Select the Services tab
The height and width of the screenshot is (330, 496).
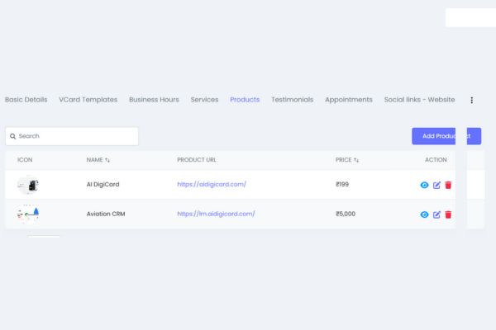(204, 100)
